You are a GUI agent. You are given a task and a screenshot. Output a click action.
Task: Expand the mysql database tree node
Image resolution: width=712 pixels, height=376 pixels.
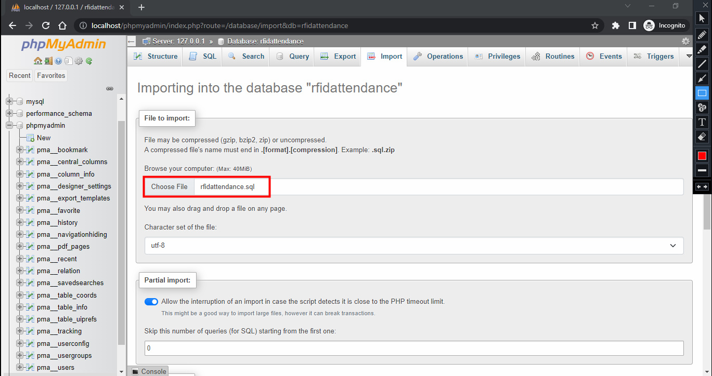[9, 101]
